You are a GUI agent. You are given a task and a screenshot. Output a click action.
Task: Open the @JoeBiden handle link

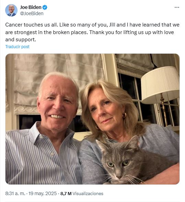[x=32, y=13]
